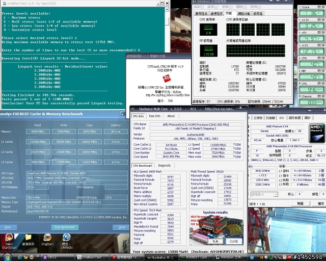326x261 pixels.
Task: Click the Memory Read value 8945 MB/s
Action: tap(38, 132)
